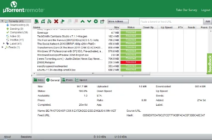Select Seeding (0) filter
The height and width of the screenshot is (140, 212).
tap(17, 29)
